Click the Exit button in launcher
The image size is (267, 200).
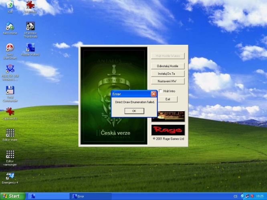[168, 99]
